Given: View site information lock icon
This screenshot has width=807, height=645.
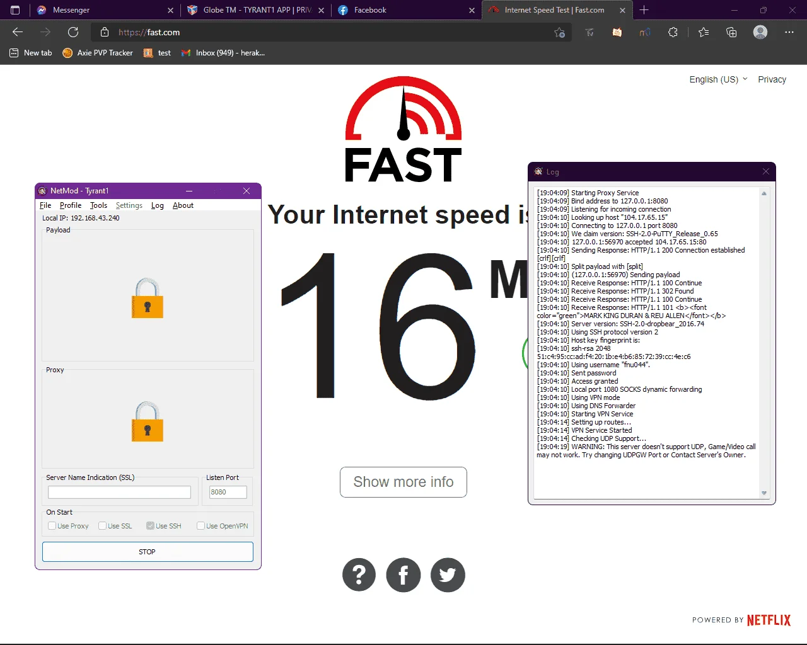Looking at the screenshot, I should point(105,32).
